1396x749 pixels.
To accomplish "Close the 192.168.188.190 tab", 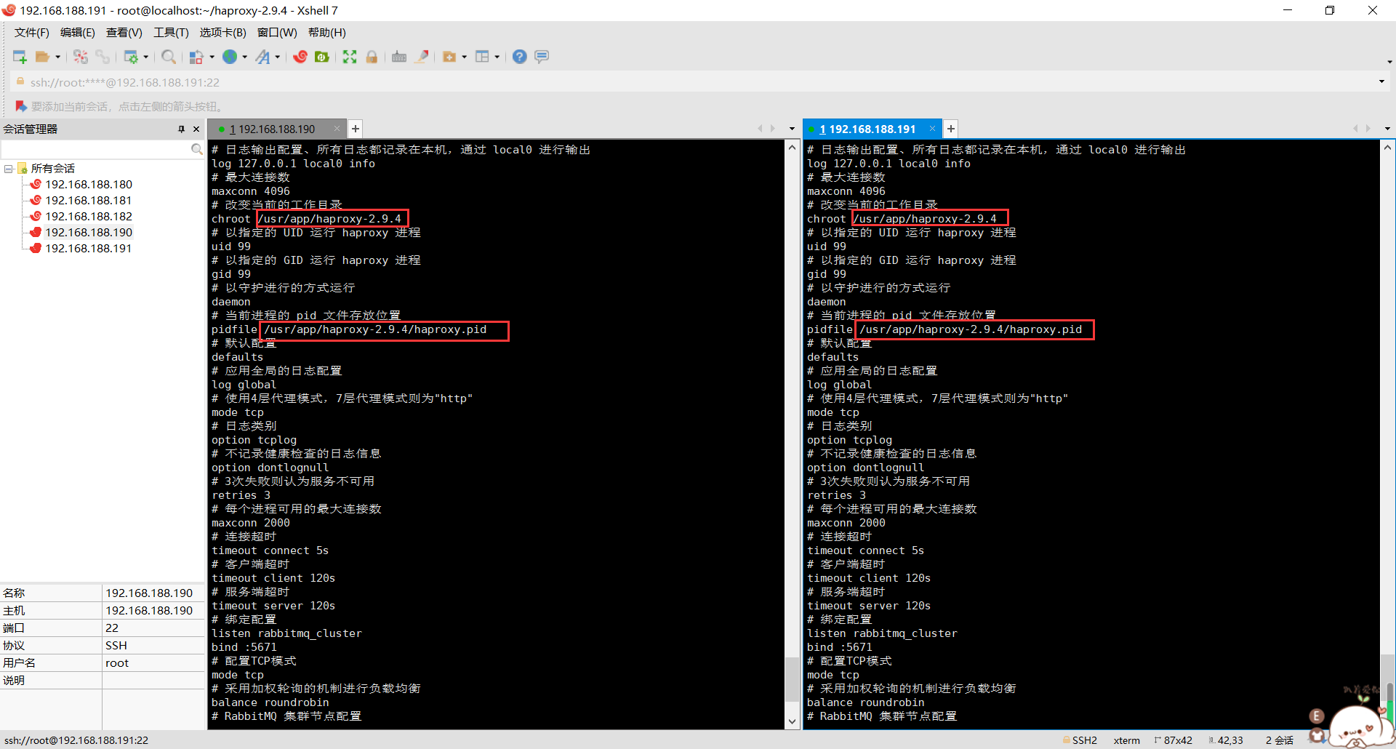I will click(x=337, y=129).
